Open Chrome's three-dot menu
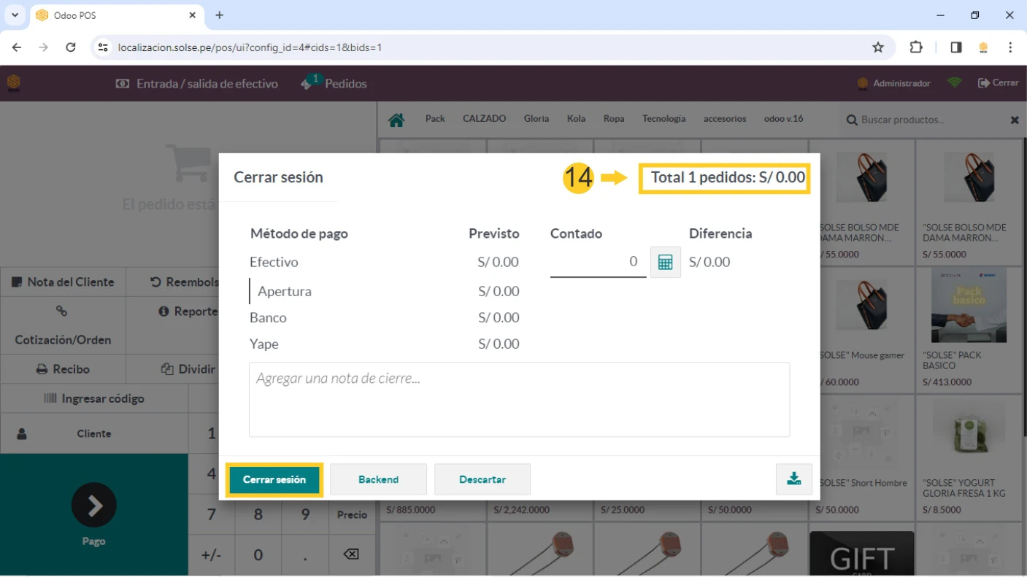Viewport: 1027px width, 577px height. (1010, 47)
